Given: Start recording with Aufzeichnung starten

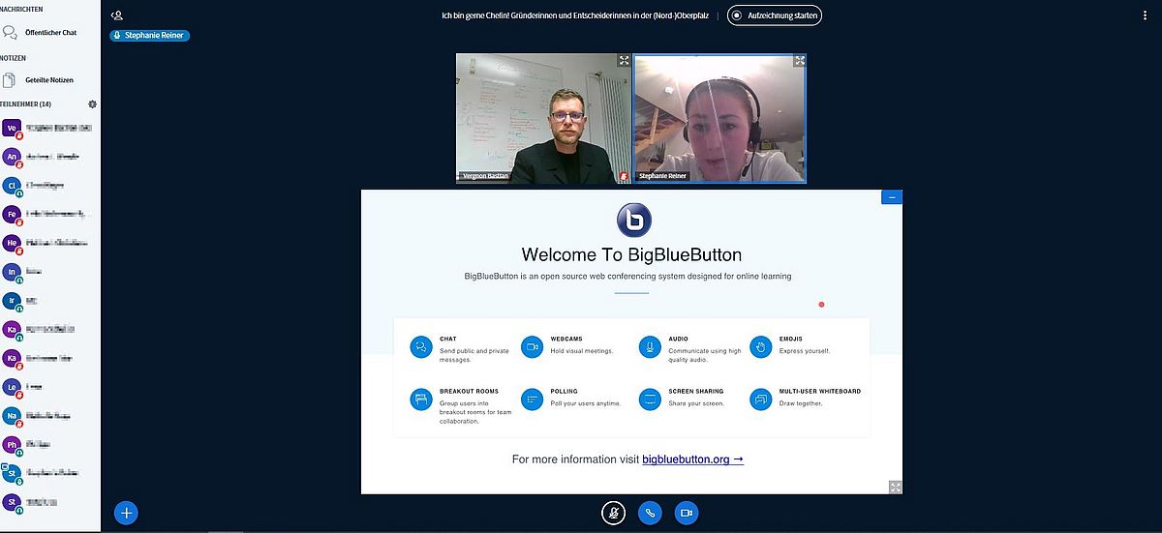Looking at the screenshot, I should tap(775, 15).
